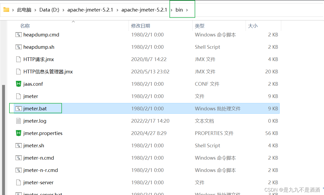The width and height of the screenshot is (324, 195).
Task: Click heapdump.cmd file icon
Action: tap(18, 35)
